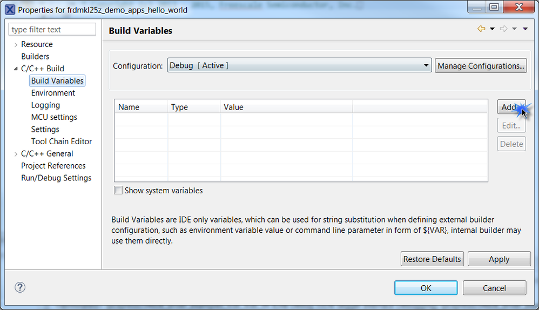Enable Show system variables checkbox

point(118,190)
